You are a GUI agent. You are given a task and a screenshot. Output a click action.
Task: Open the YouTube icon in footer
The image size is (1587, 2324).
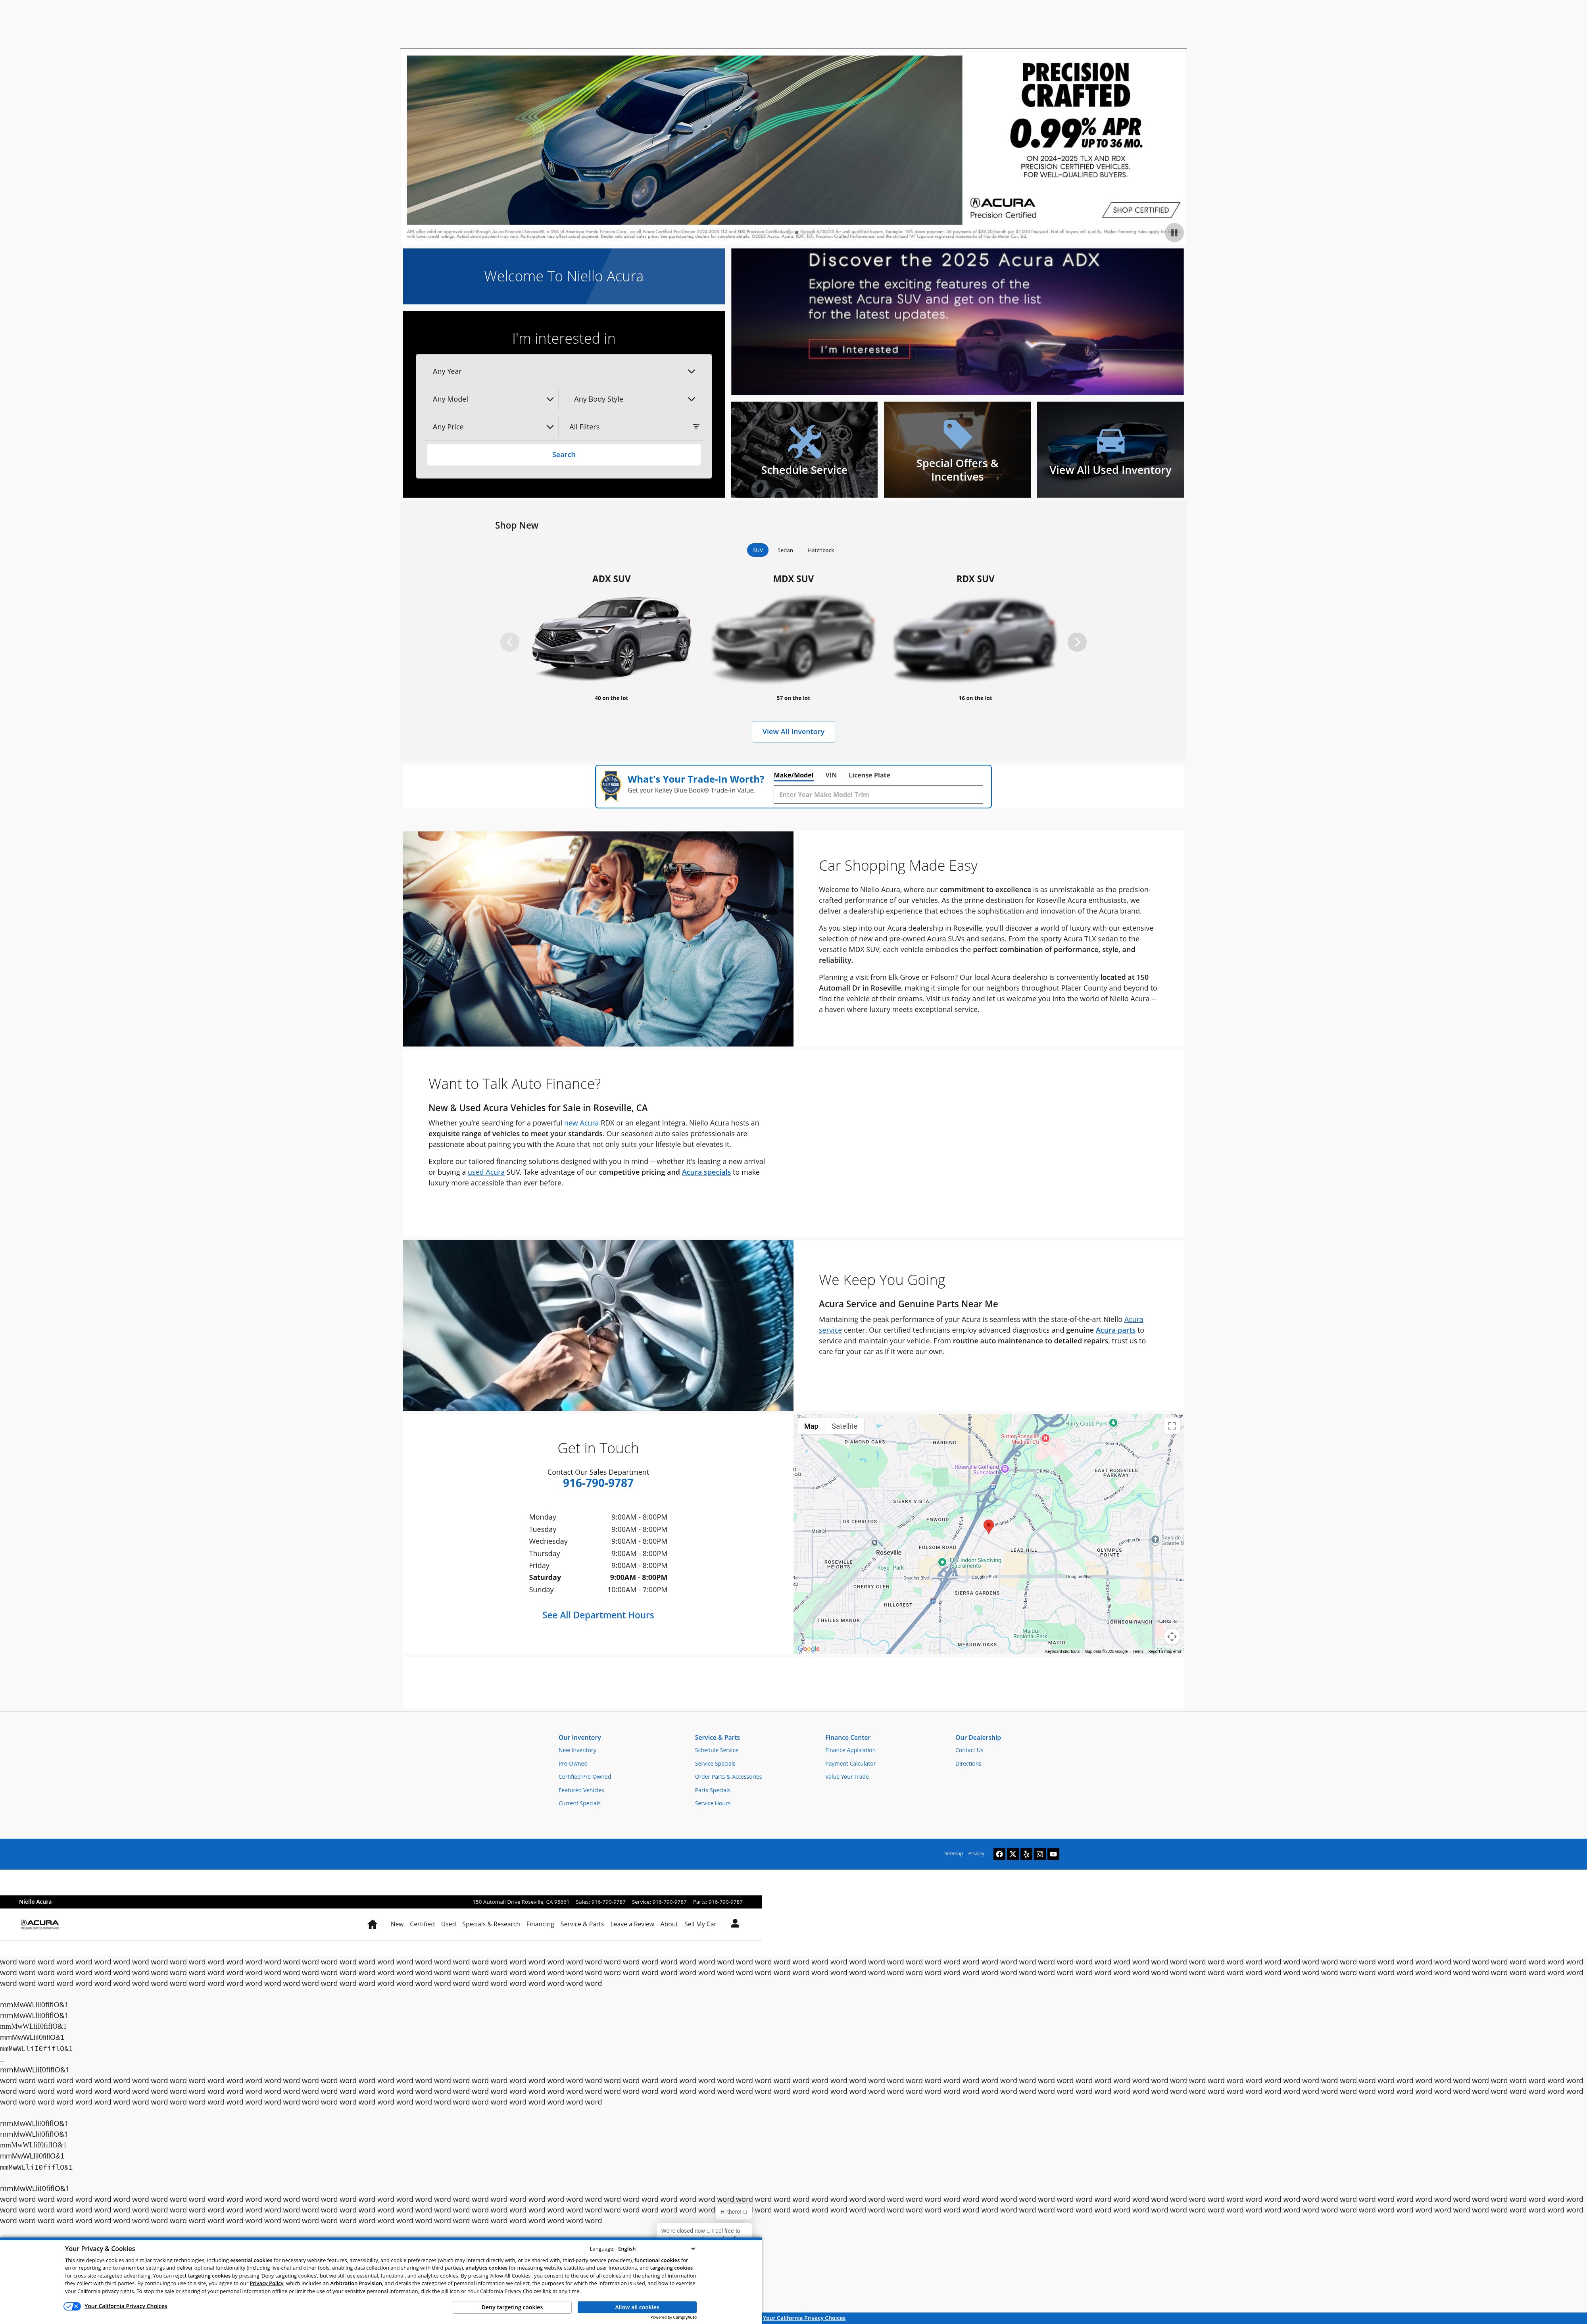click(1053, 1854)
